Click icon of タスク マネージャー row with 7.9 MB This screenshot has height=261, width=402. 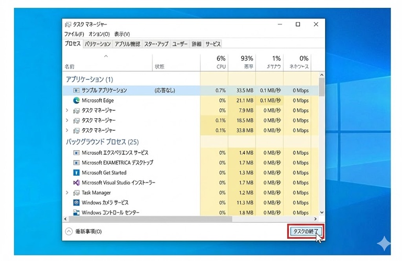pos(76,111)
